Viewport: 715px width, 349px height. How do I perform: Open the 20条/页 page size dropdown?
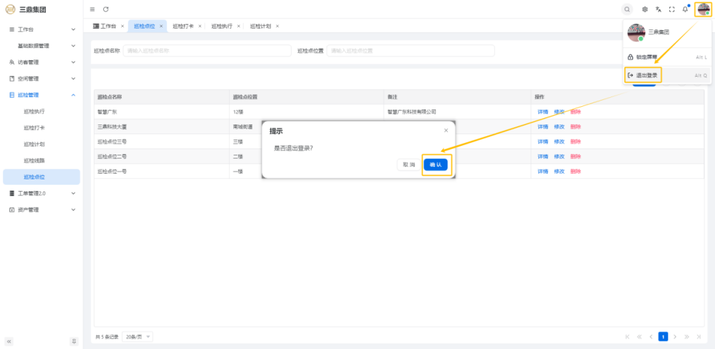point(138,337)
